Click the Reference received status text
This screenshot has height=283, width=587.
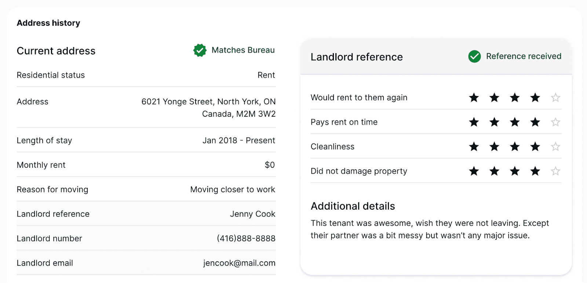pos(524,57)
